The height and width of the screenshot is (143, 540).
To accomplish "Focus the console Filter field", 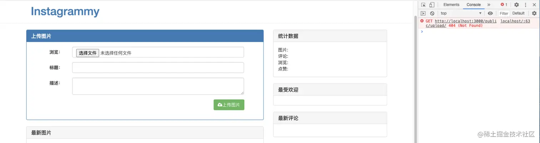I will point(504,13).
